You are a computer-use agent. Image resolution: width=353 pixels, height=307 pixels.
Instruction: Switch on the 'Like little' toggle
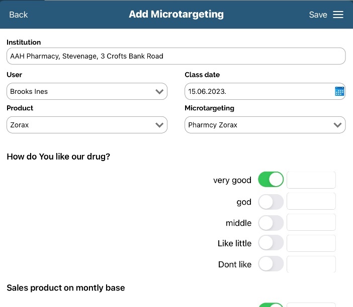[x=271, y=243]
